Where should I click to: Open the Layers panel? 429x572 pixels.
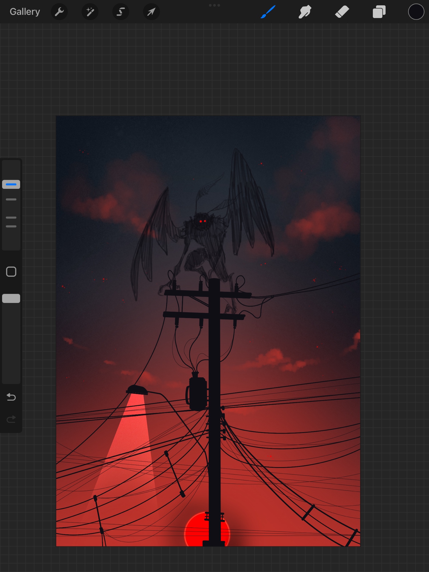(379, 12)
